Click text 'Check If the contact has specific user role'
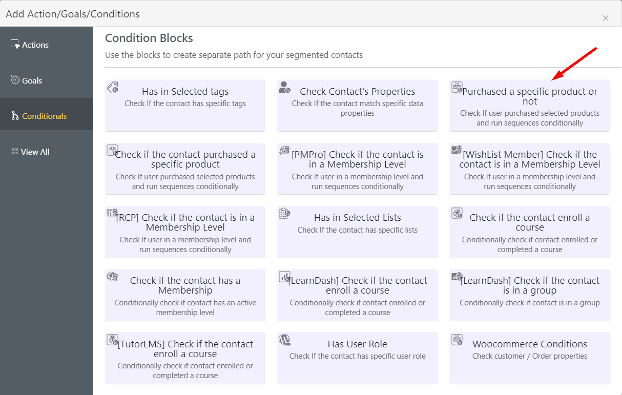Viewport: 622px width, 395px height. click(x=358, y=356)
